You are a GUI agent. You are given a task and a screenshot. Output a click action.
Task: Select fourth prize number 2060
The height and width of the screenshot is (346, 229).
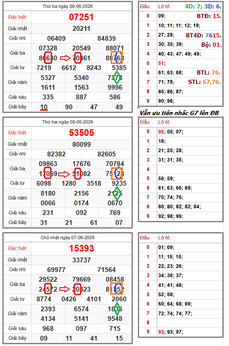[x=119, y=299]
